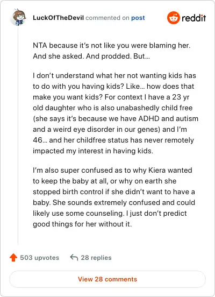Click the paragraph starting "I don't understand"

pos(116,114)
